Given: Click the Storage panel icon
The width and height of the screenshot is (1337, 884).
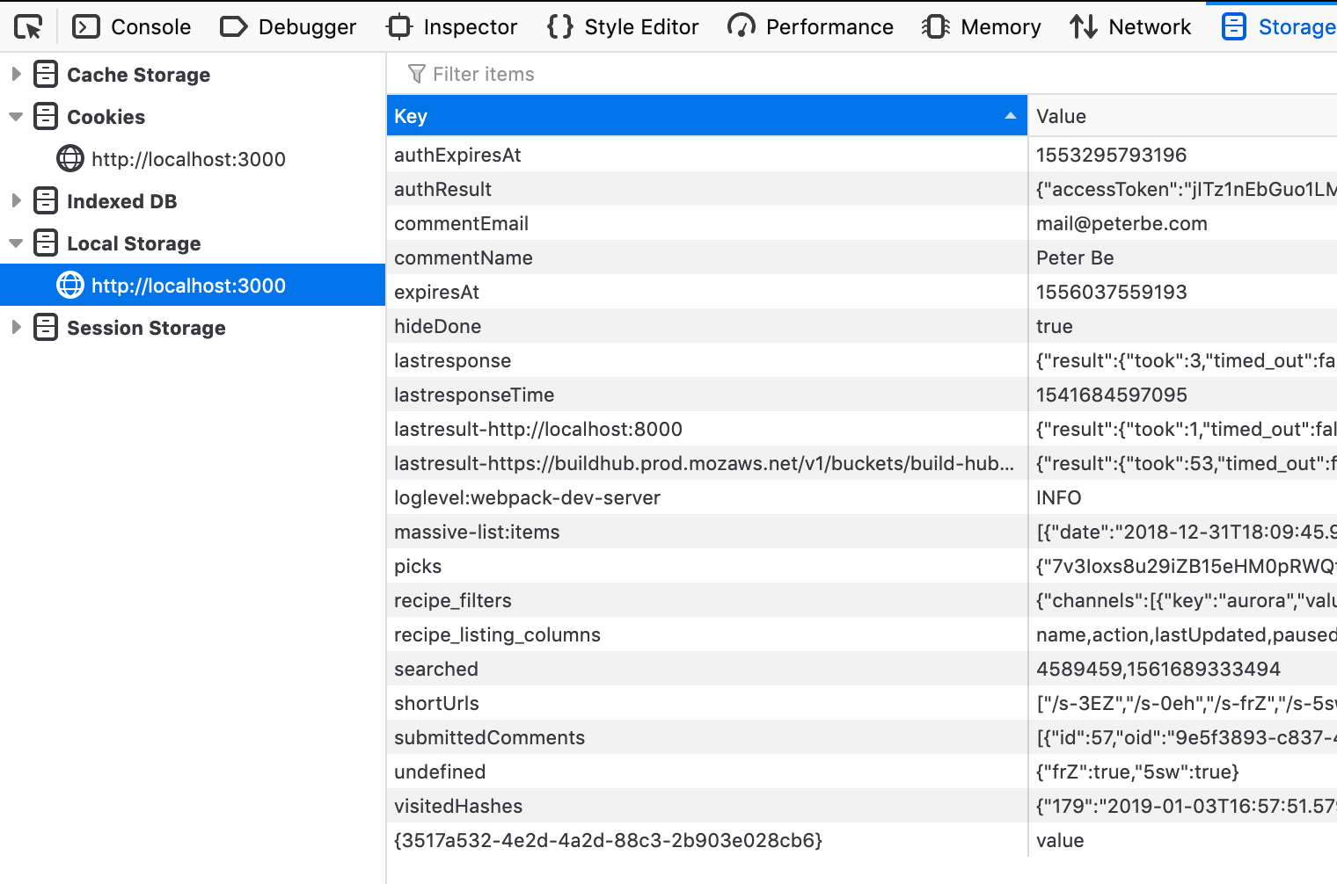Looking at the screenshot, I should pyautogui.click(x=1233, y=27).
